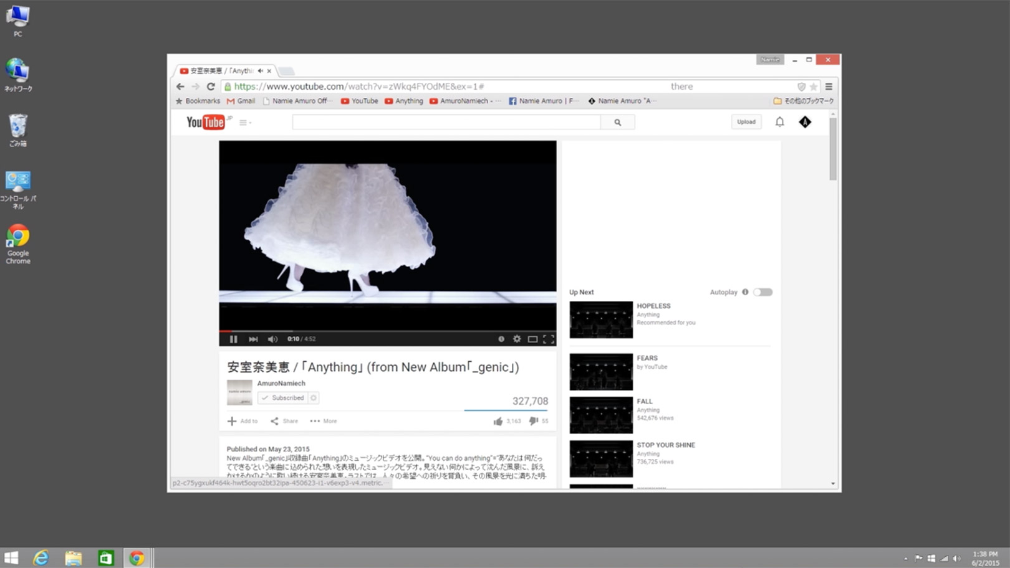Image resolution: width=1010 pixels, height=568 pixels.
Task: Open the Gmail bookmark
Action: (x=241, y=101)
